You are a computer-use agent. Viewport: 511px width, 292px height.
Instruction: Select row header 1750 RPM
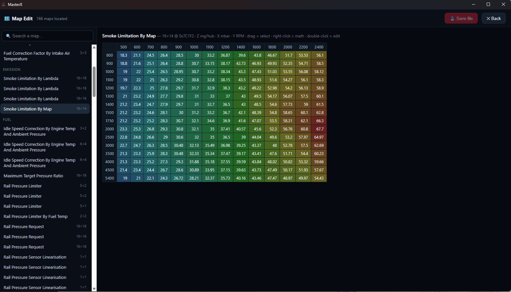110,121
